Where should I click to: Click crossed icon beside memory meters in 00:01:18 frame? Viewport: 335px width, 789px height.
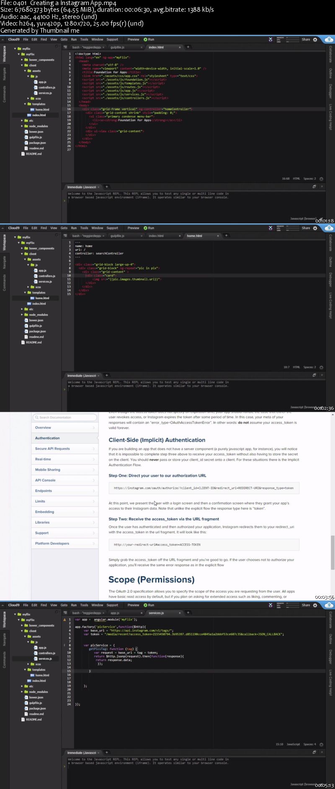click(271, 40)
